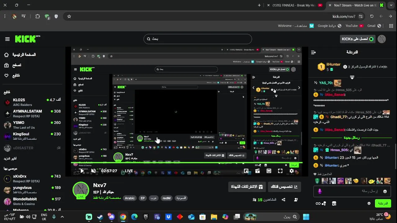Open offline uDISASTER channel entry
397x223 pixels.
(x=32, y=148)
